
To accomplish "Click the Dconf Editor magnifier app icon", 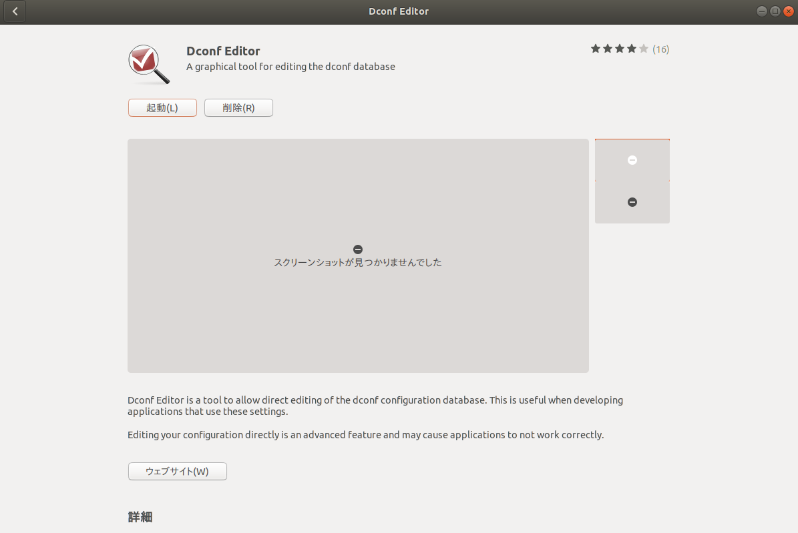I will click(149, 65).
